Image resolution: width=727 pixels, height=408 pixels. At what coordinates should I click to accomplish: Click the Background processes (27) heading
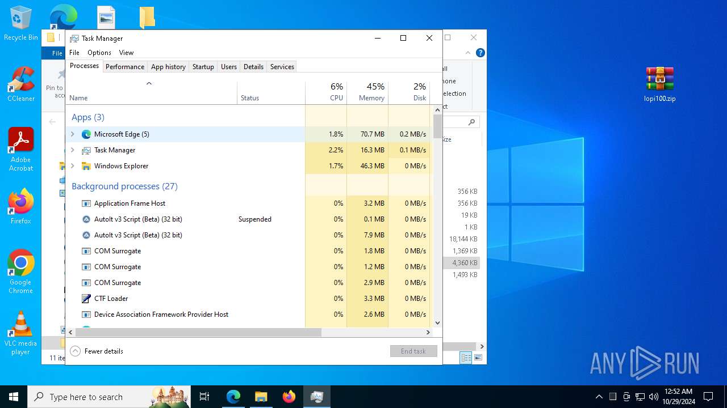[x=124, y=186]
